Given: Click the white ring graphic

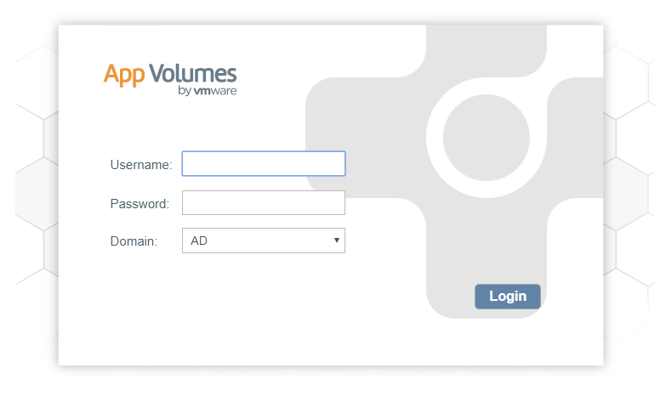Looking at the screenshot, I should coord(436,136).
